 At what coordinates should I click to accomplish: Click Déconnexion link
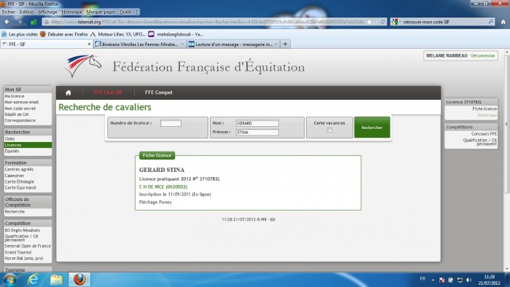[x=482, y=56]
